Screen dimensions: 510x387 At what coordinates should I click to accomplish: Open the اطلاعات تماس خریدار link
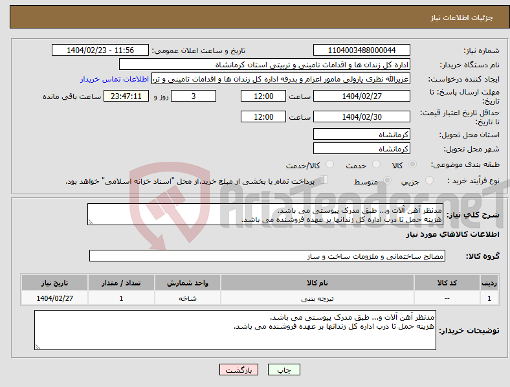115,80
